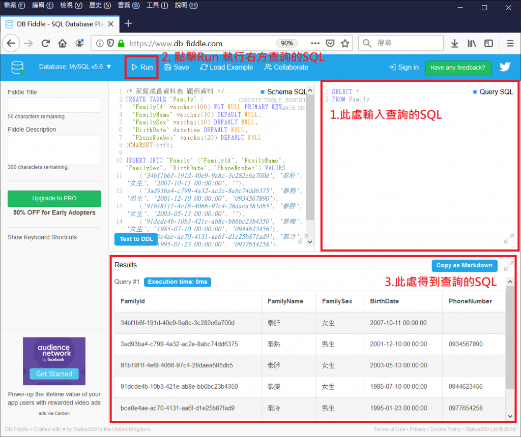521x437 pixels.
Task: Open 說明 (H) menu
Action: (x=186, y=5)
